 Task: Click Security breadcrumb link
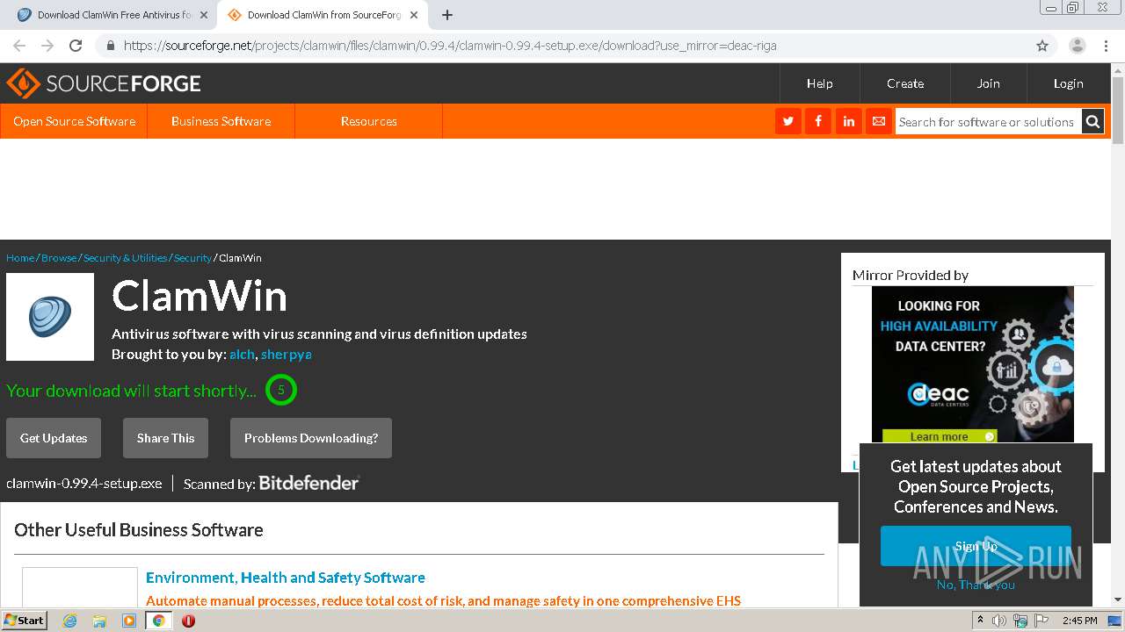coord(192,258)
